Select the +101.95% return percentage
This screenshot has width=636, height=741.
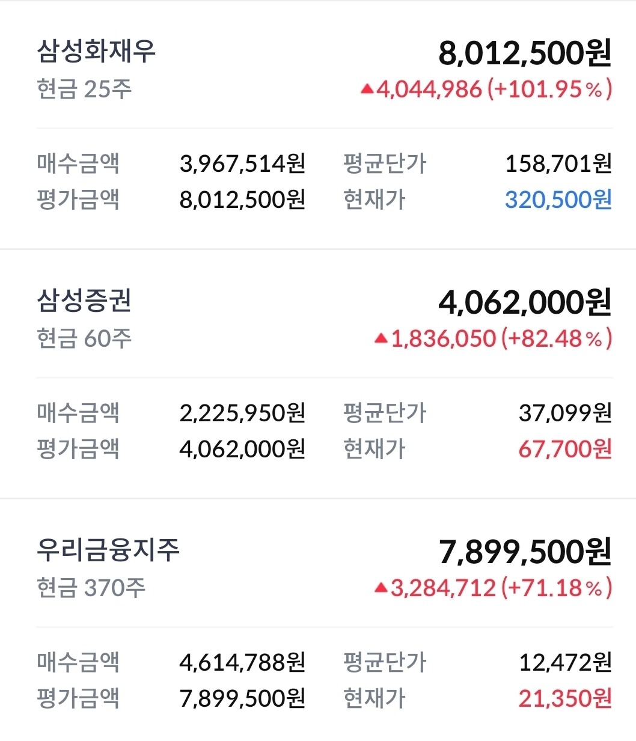click(549, 90)
